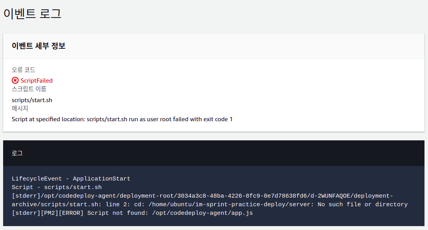Click the failed with exit code 1 message
428x230 pixels.
point(122,119)
